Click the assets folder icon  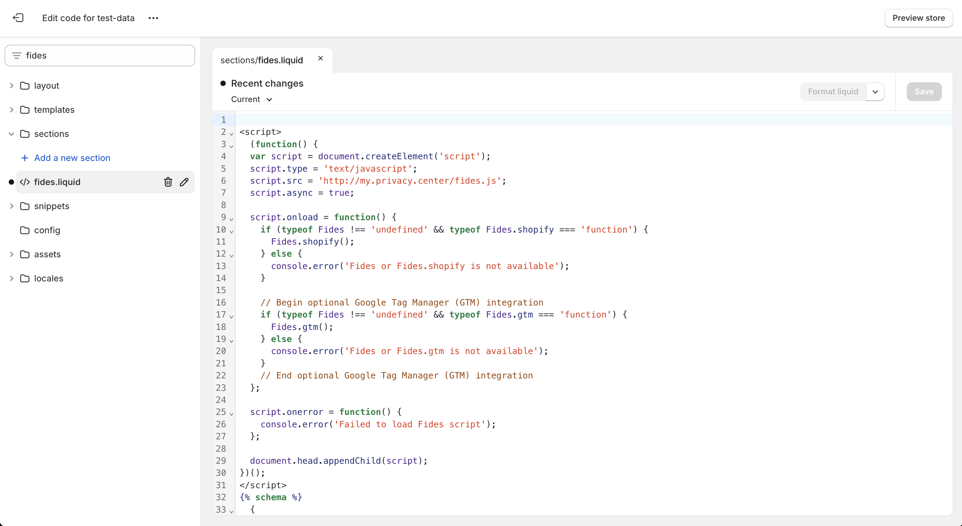coord(25,254)
